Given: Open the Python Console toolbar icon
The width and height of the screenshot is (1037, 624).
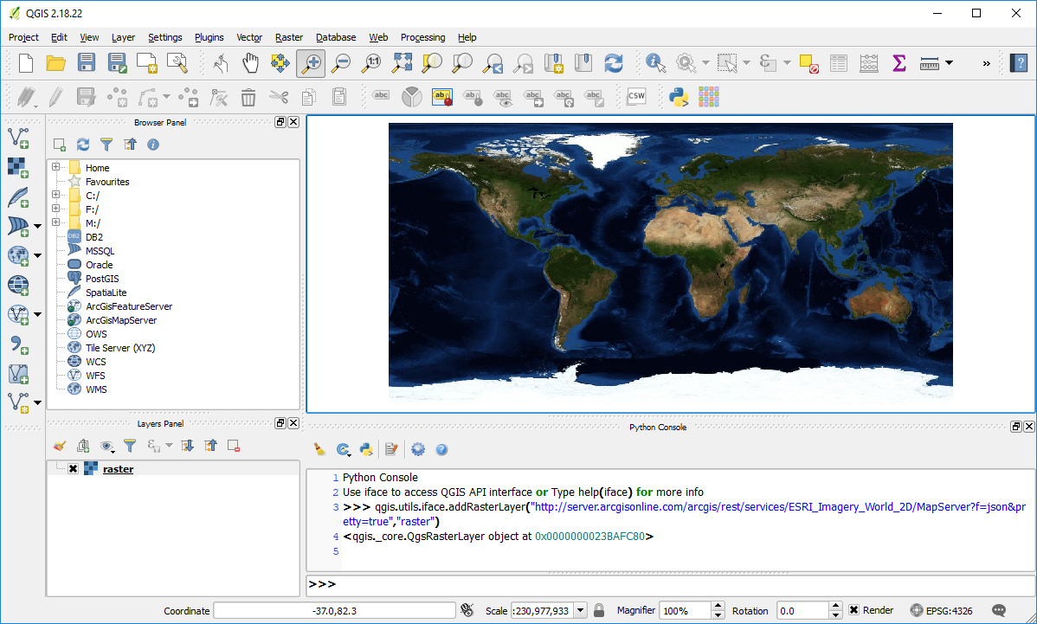Looking at the screenshot, I should pyautogui.click(x=680, y=96).
